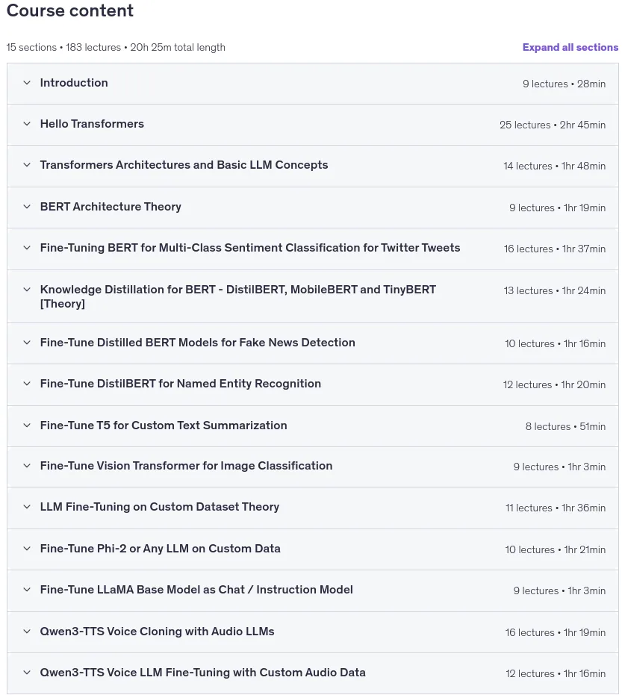Screen dimensions: 622x695
Task: Open Fine-Tune Phi-2 or Any LLM section
Action: click(160, 549)
